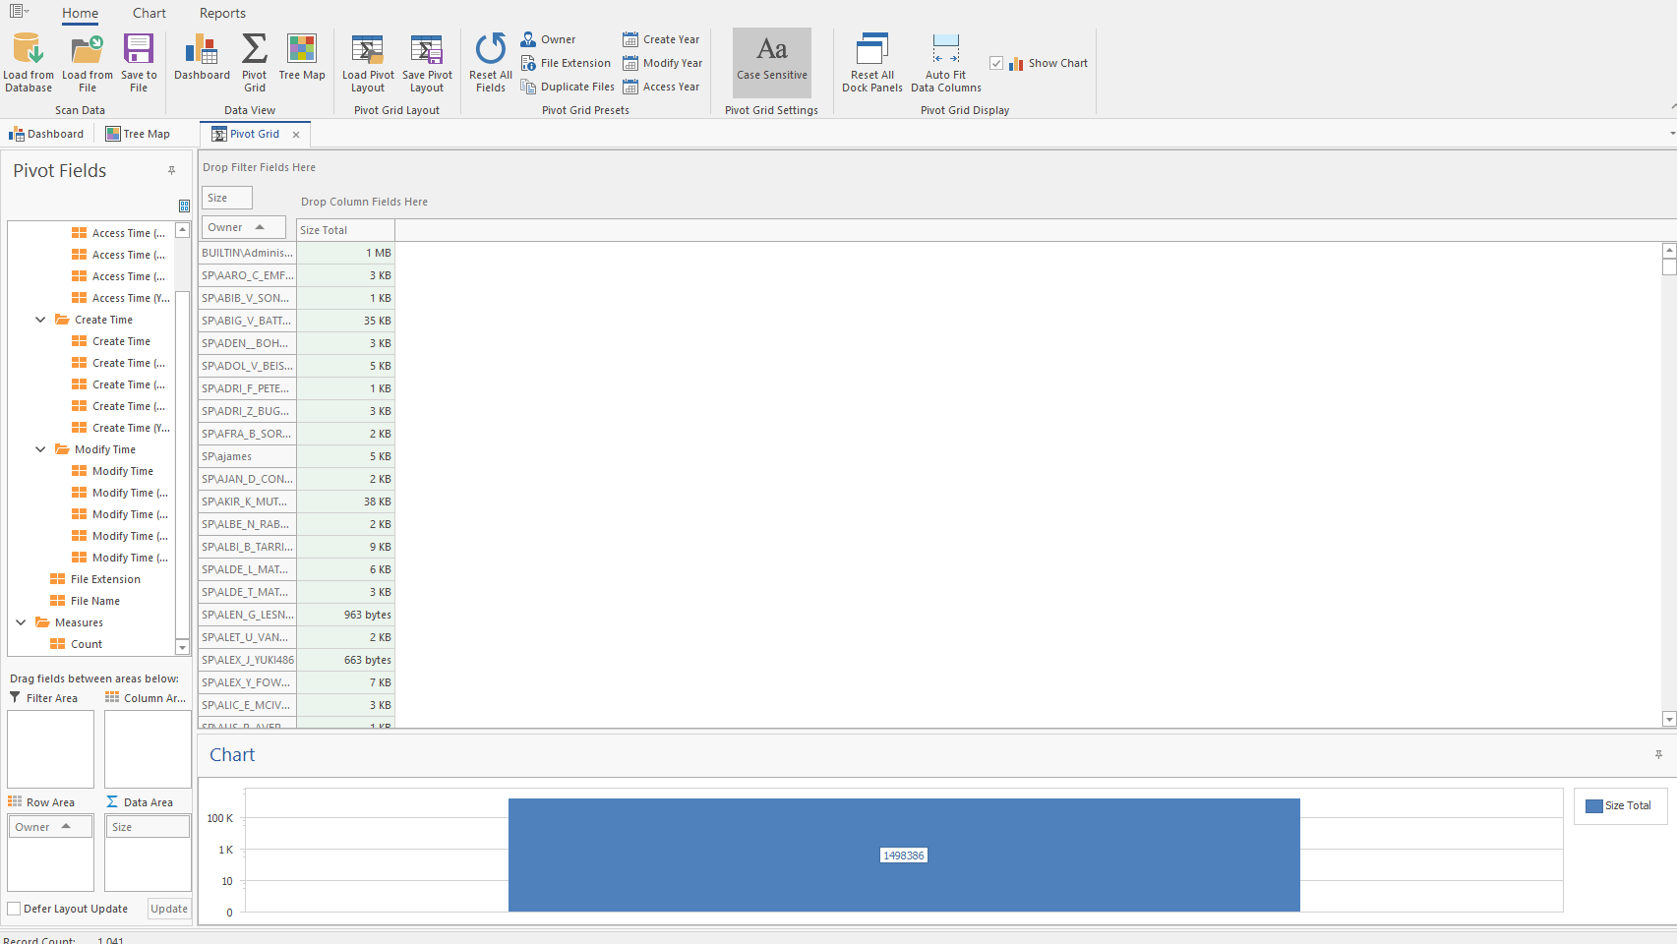Click the Save to File icon

pyautogui.click(x=139, y=49)
